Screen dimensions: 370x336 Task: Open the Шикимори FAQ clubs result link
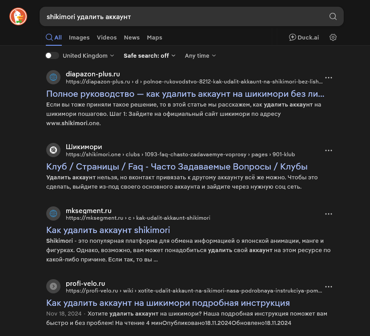177,166
